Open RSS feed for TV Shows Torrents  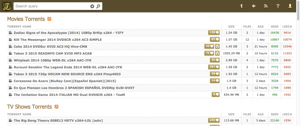(57, 107)
